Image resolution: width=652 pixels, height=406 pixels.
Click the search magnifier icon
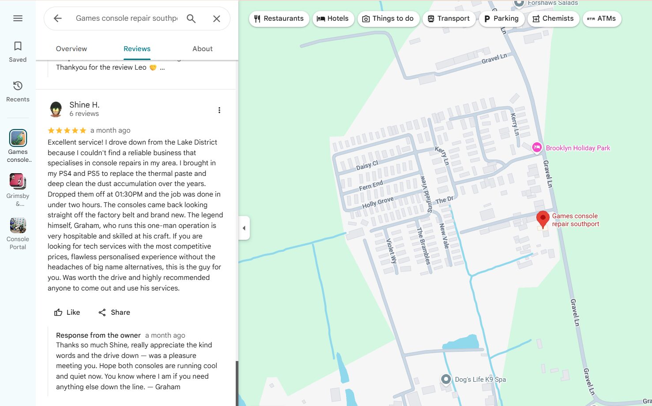191,18
